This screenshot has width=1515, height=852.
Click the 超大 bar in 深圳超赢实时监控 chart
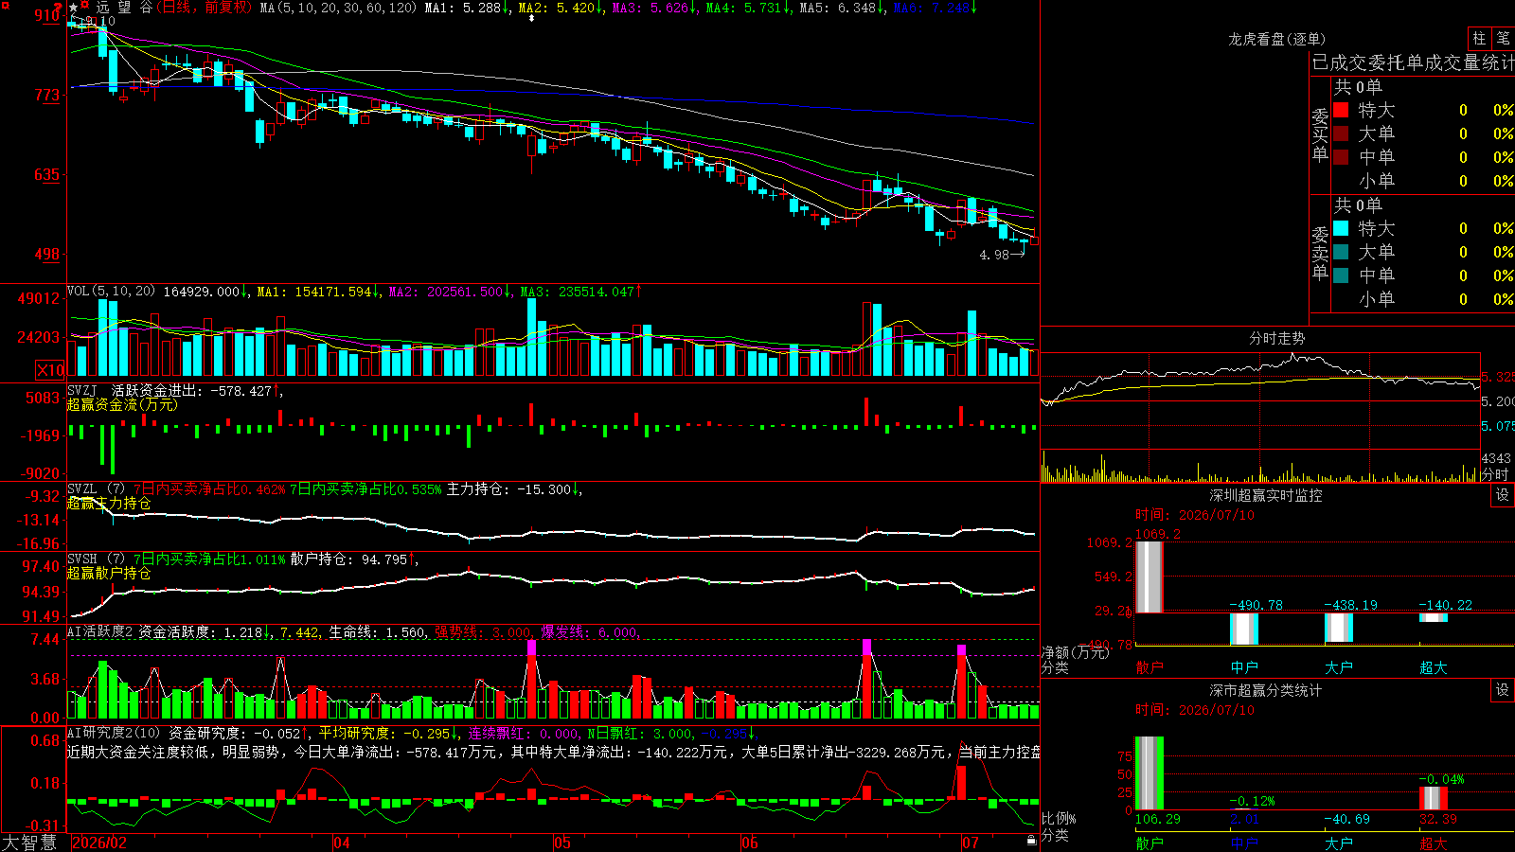click(x=1434, y=617)
